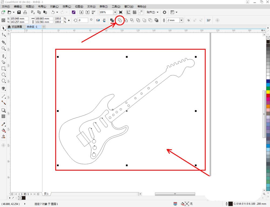Screen dimensions: 270x207
Task: Switch to the welcome screen tab
Action: click(x=15, y=27)
